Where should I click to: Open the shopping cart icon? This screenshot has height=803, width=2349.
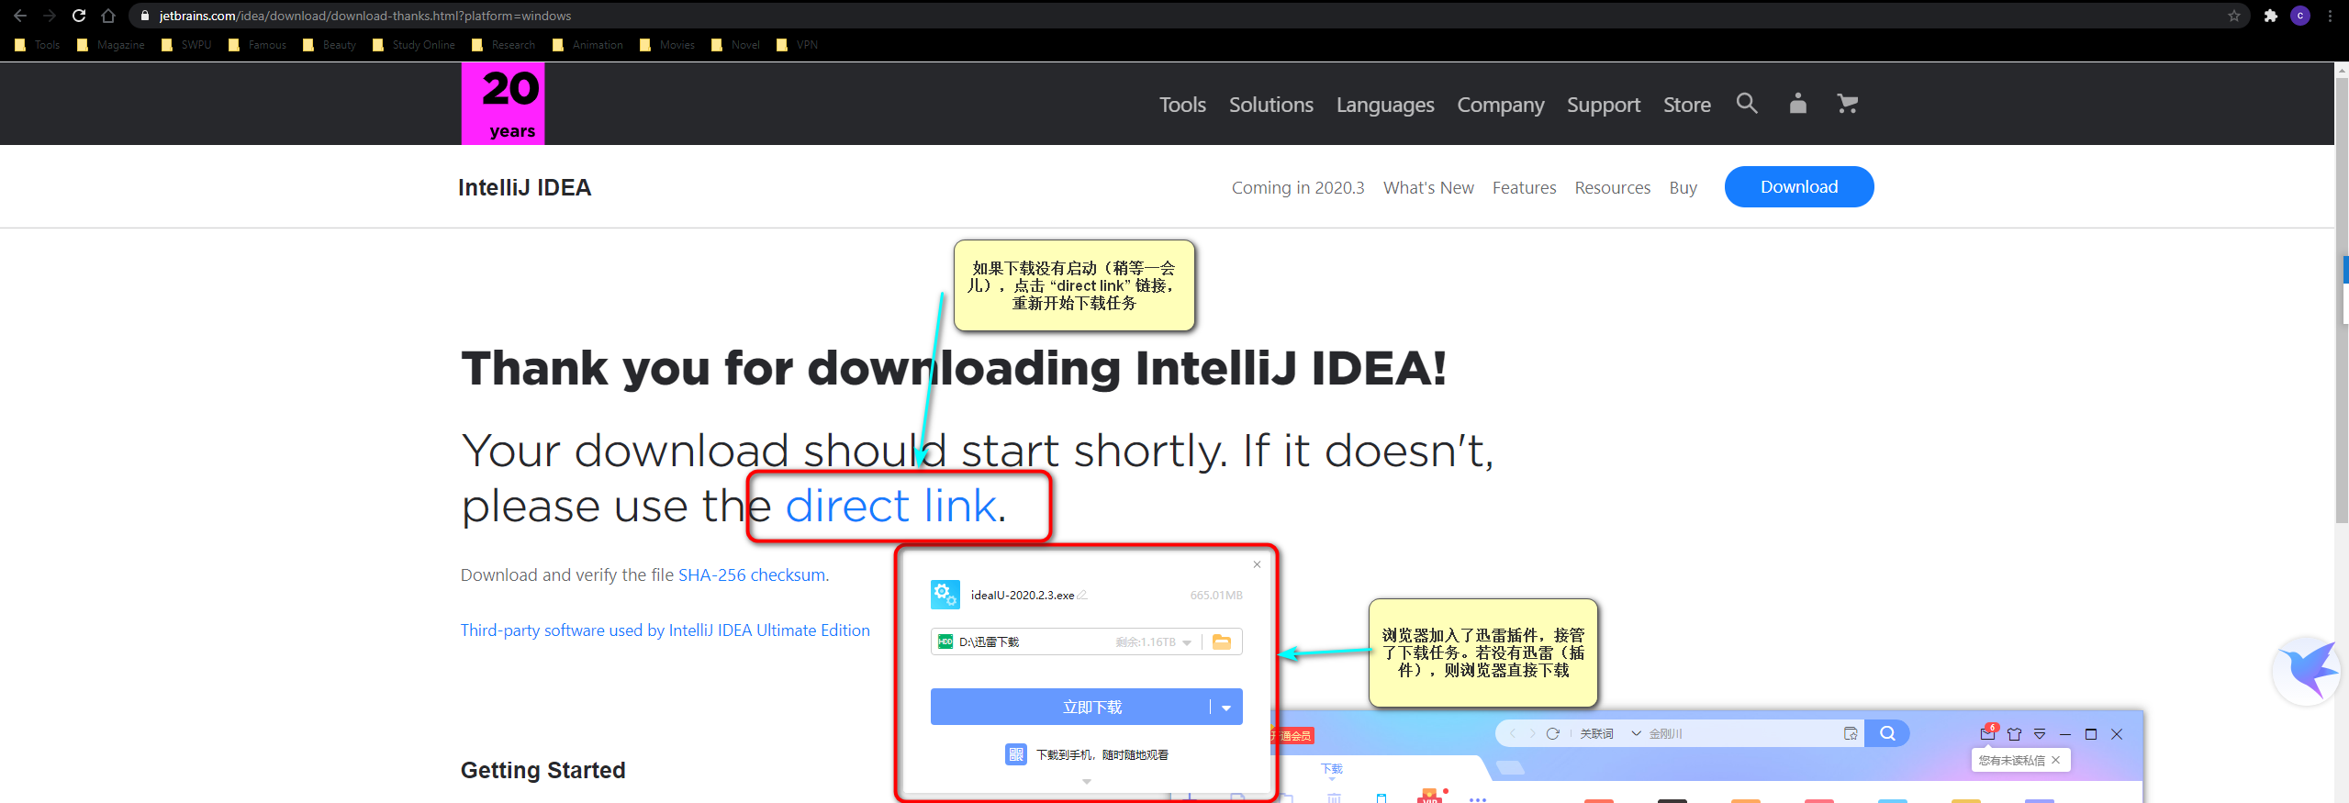[x=1848, y=104]
